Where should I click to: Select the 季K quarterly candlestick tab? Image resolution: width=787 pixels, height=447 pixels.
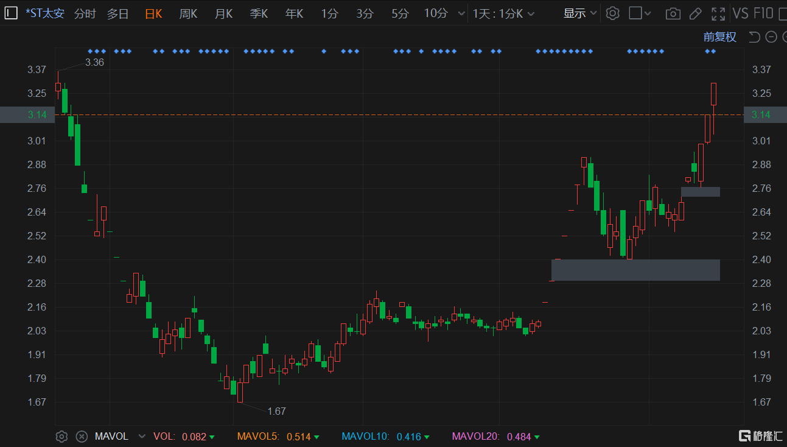click(259, 13)
